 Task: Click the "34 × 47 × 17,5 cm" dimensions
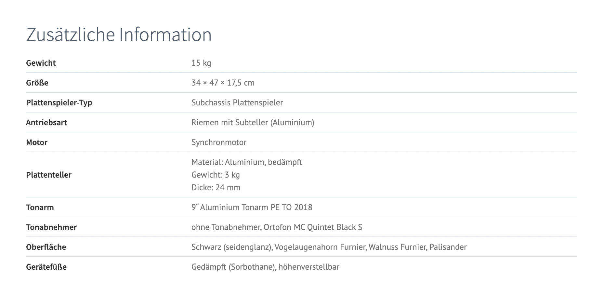223,83
